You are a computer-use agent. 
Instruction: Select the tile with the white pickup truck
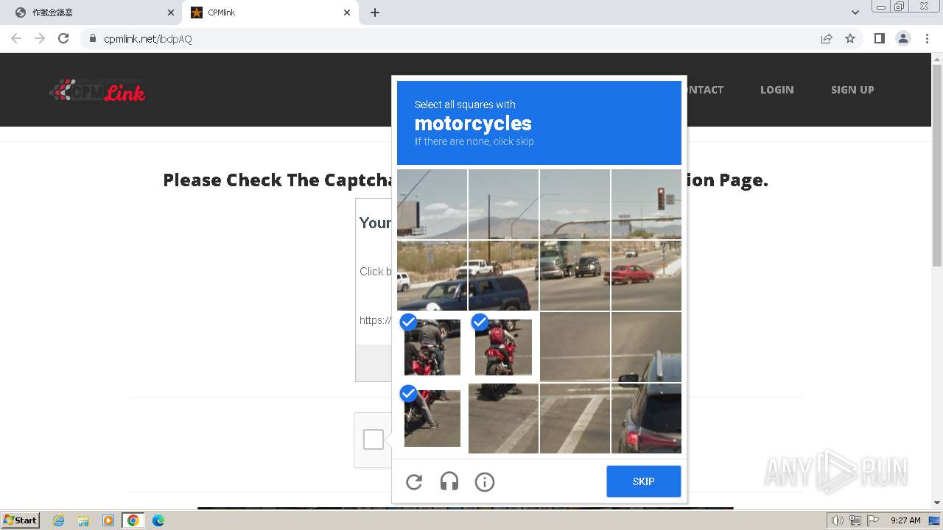pyautogui.click(x=503, y=275)
